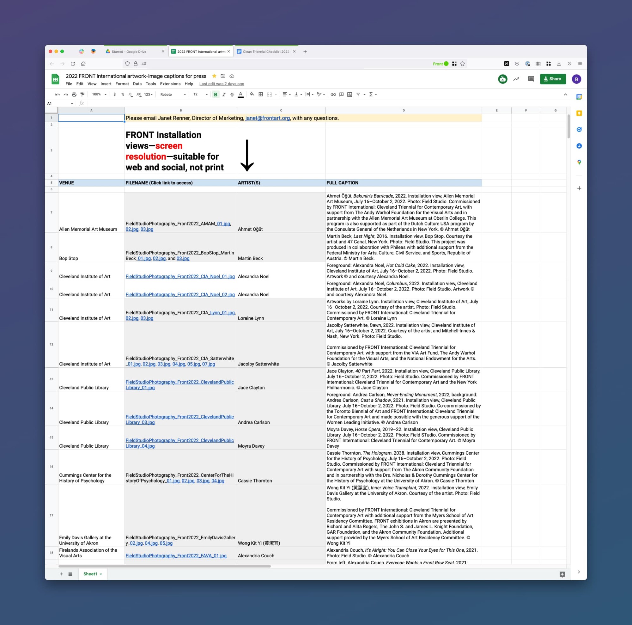Open the horizontal align dropdown
632x625 pixels.
(x=287, y=95)
